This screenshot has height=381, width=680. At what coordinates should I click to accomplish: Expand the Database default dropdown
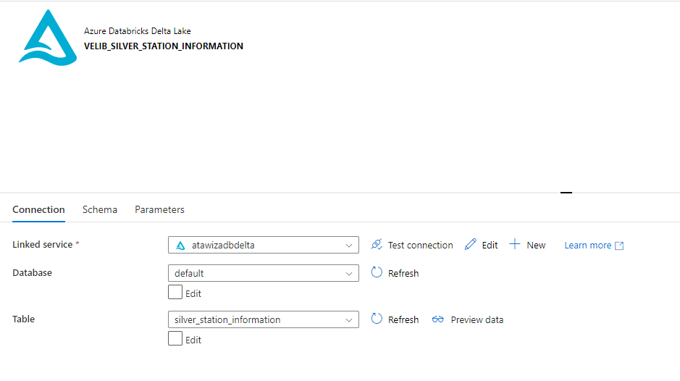coord(263,273)
